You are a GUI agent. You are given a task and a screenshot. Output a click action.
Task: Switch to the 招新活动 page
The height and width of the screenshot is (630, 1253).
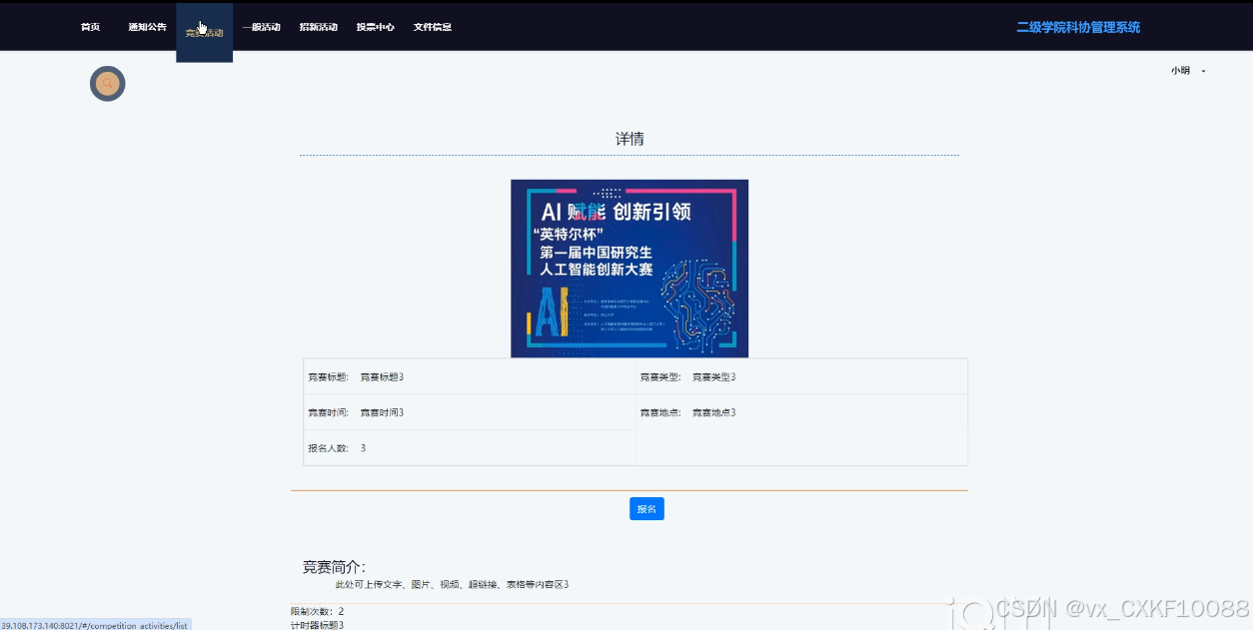click(319, 27)
